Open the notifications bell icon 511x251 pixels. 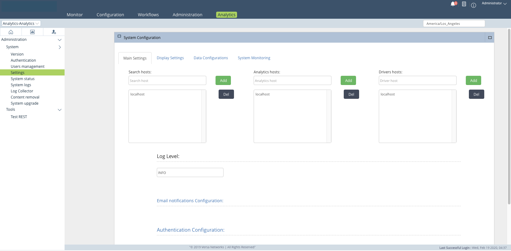pyautogui.click(x=453, y=4)
